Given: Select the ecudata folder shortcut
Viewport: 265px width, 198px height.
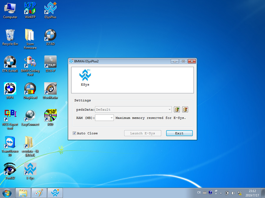Looking at the screenshot, I should pyautogui.click(x=30, y=146).
